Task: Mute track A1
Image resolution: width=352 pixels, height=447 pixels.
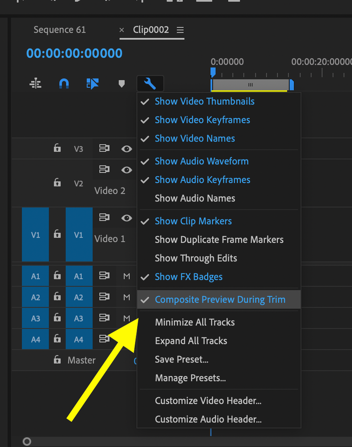Action: (127, 276)
